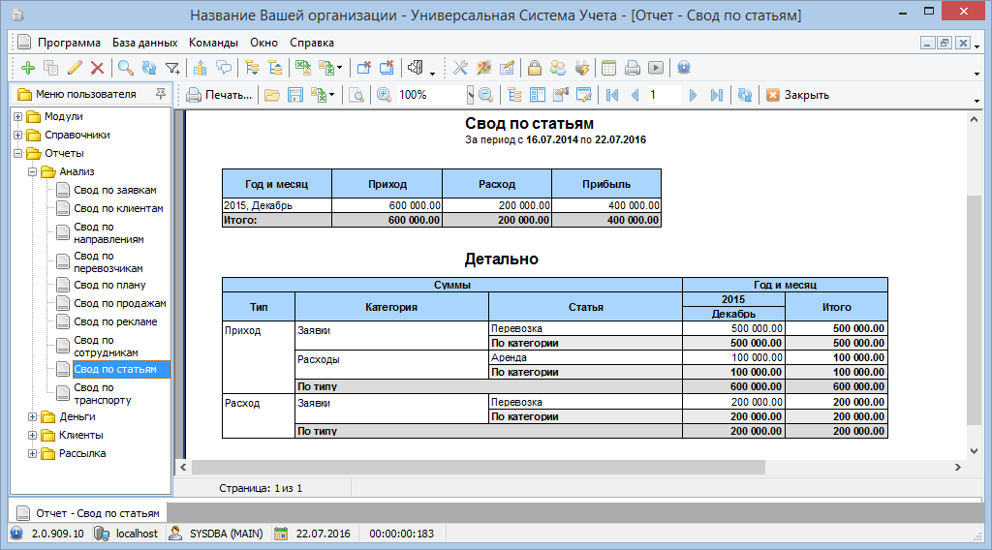Expand the Модули tree node

[x=18, y=117]
